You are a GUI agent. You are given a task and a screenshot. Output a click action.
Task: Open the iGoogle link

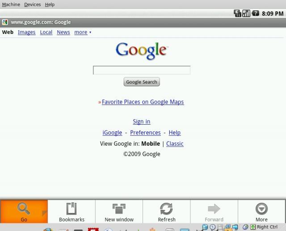coord(112,133)
